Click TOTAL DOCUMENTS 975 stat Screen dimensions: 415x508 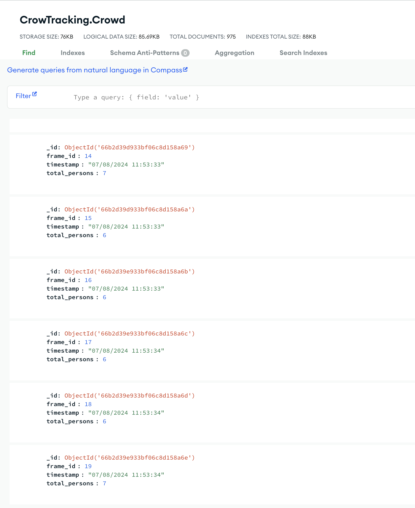tap(203, 37)
